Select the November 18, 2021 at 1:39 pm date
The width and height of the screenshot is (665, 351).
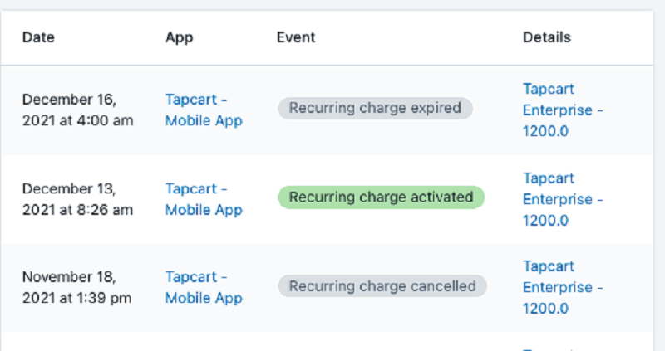[x=76, y=287]
